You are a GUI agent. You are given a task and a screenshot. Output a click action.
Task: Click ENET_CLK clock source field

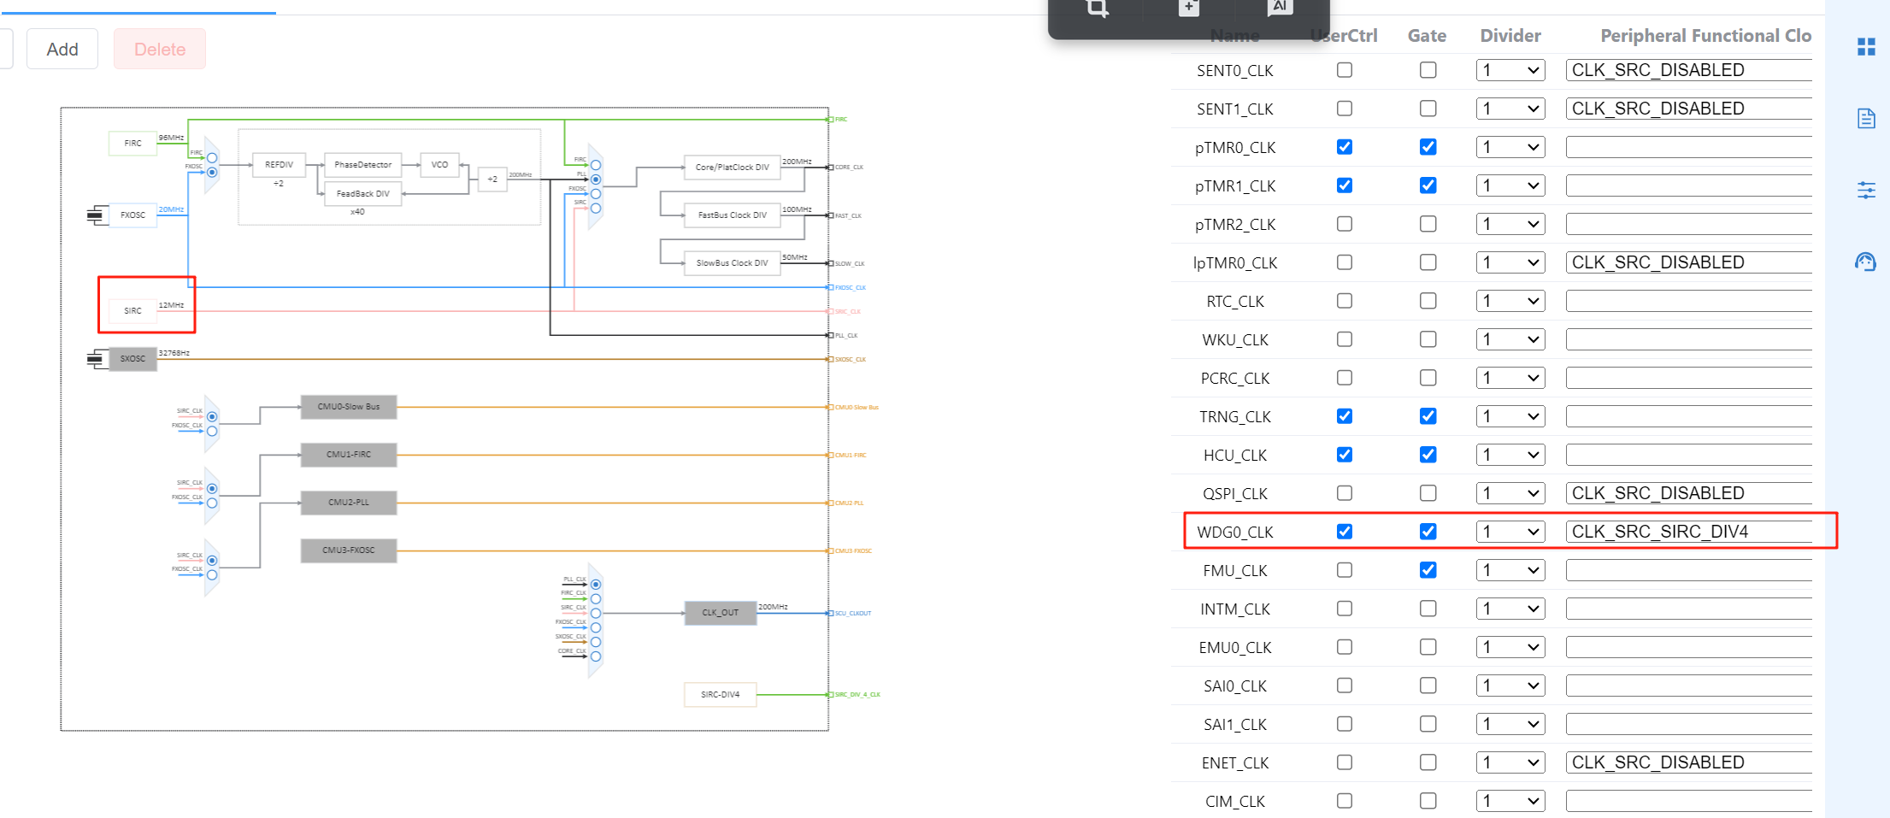point(1689,762)
